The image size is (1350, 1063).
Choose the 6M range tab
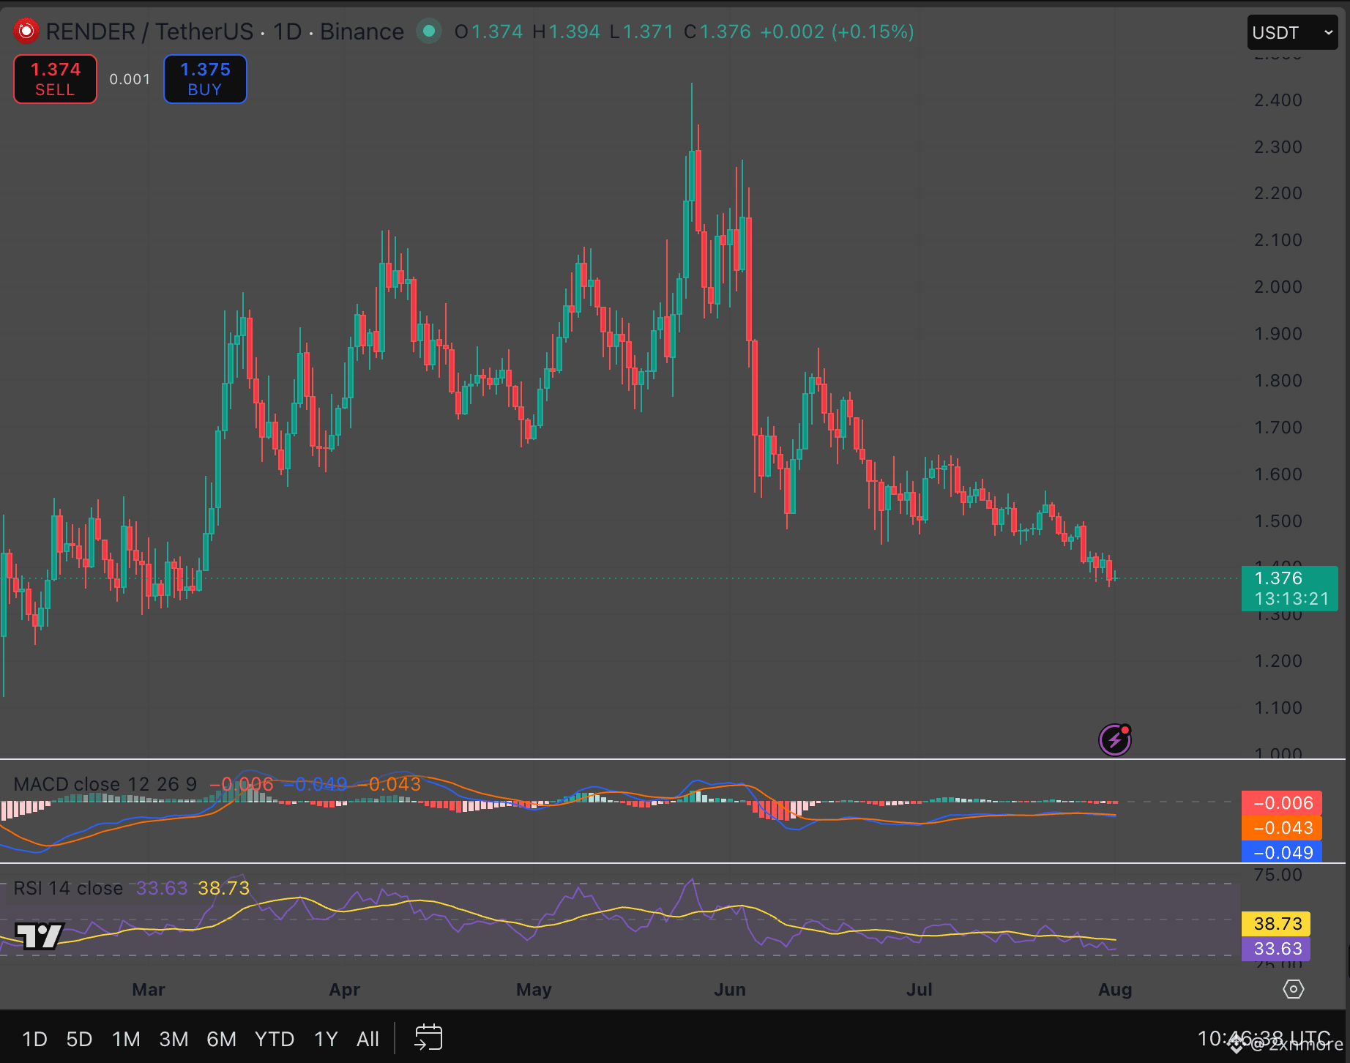[x=221, y=1039]
